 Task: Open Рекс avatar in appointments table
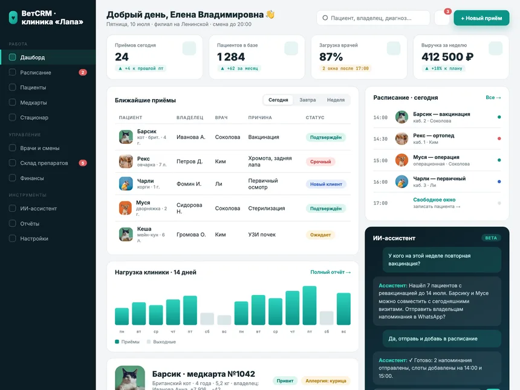pyautogui.click(x=126, y=161)
